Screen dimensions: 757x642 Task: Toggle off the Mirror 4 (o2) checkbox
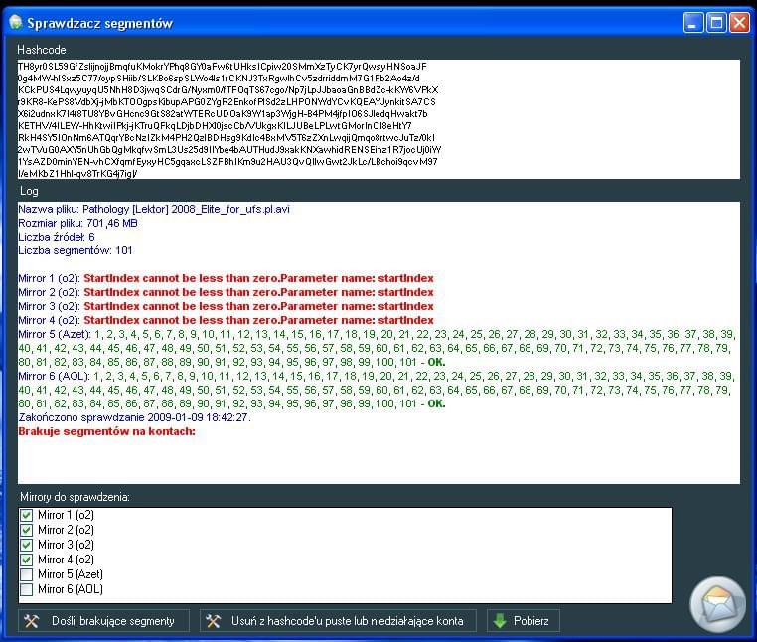coord(27,560)
